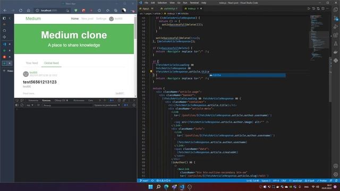This screenshot has width=340, height=191.
Task: Click Prettier in the status bar
Action: tap(322, 180)
